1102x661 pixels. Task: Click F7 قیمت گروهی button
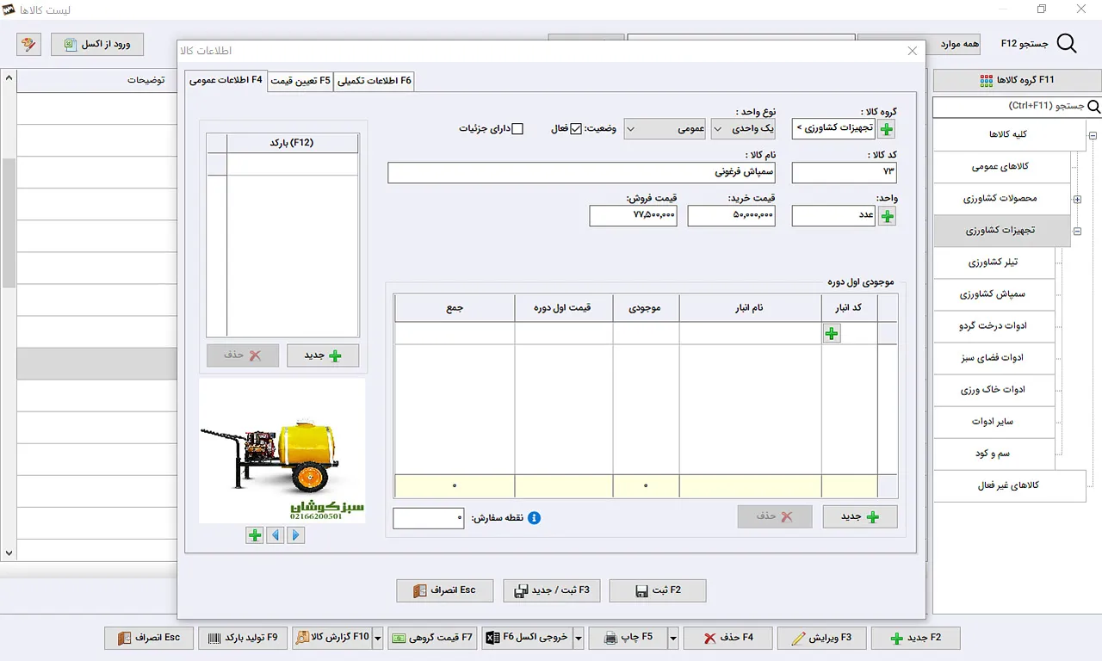432,638
